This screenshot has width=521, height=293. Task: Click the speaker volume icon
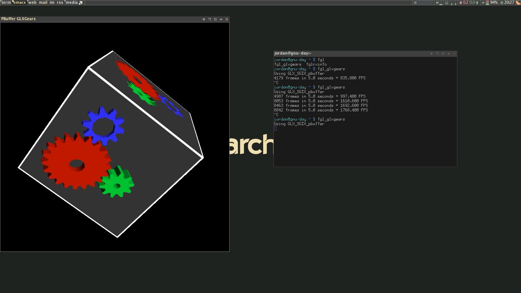pyautogui.click(x=484, y=3)
